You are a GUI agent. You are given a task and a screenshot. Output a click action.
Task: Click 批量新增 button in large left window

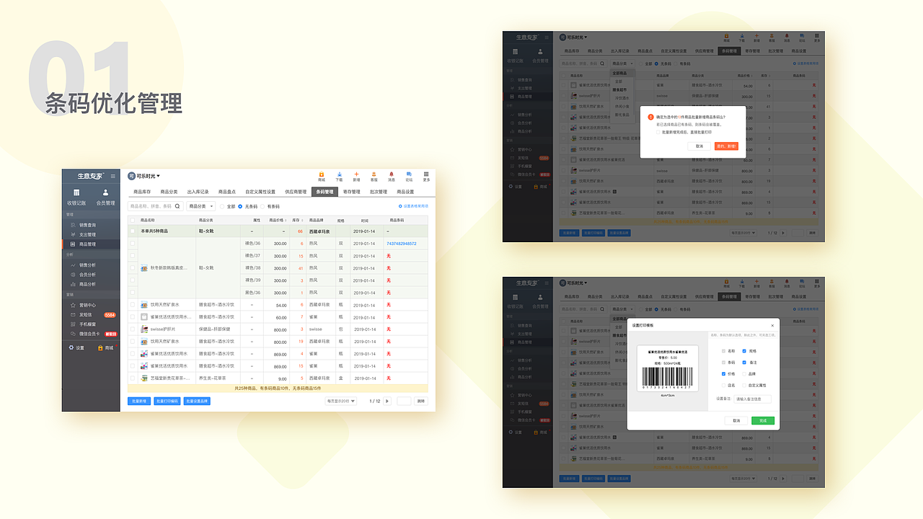139,401
